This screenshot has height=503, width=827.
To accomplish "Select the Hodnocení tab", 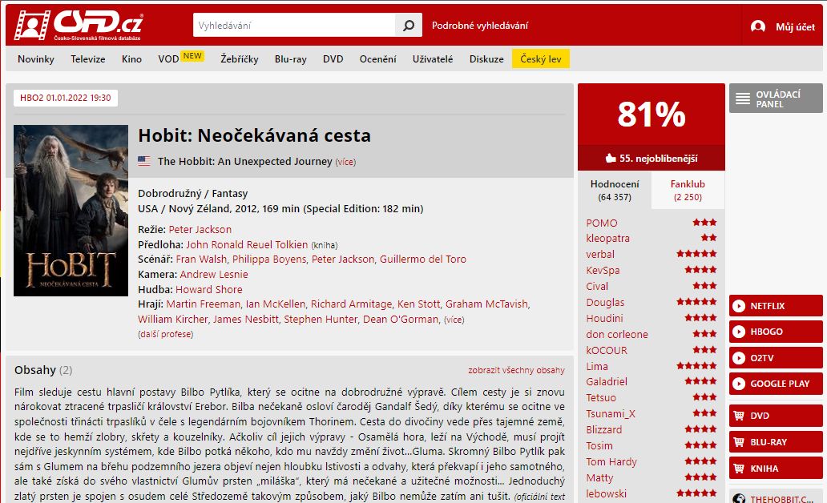I will point(615,191).
